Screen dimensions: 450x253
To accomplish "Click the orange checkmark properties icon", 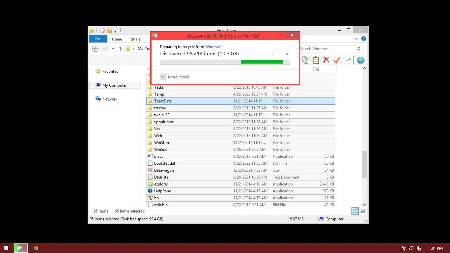I will click(x=337, y=60).
